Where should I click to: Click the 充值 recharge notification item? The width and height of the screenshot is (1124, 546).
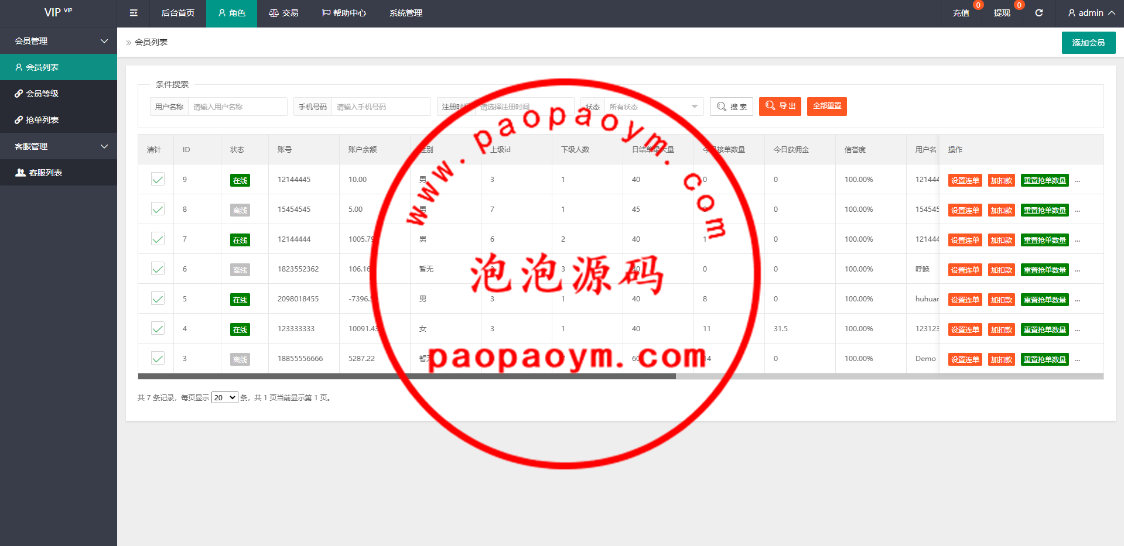click(961, 13)
